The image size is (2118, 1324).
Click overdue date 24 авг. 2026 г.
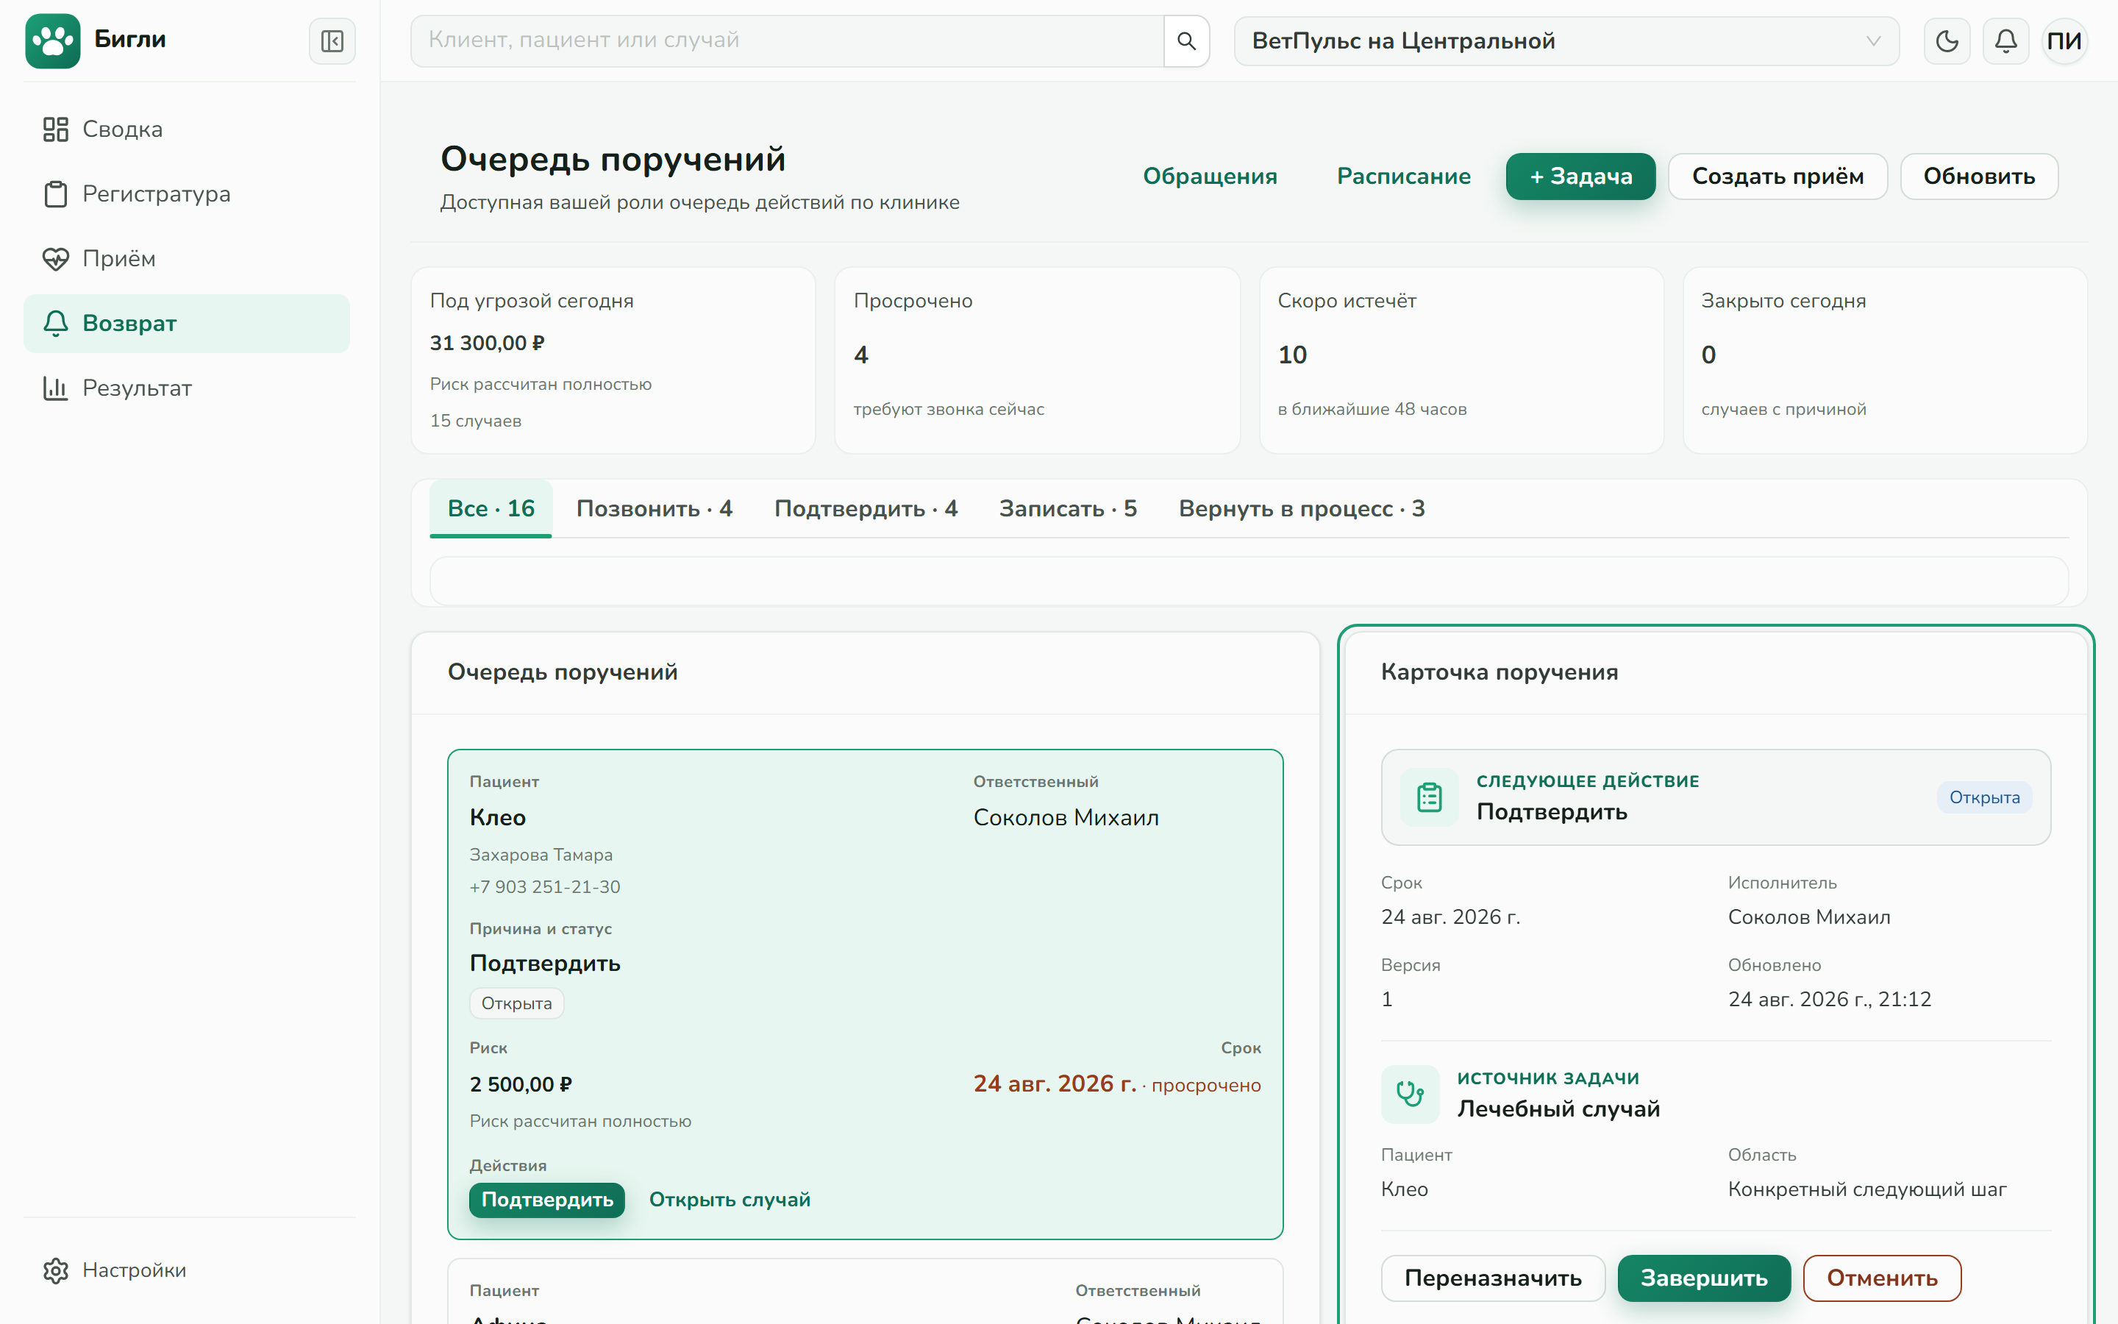click(1055, 1084)
